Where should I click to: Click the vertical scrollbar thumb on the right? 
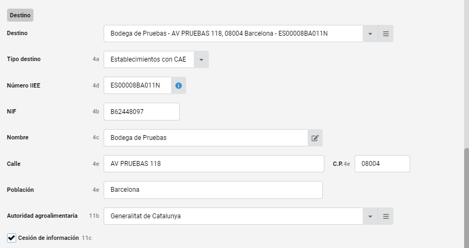click(466, 198)
